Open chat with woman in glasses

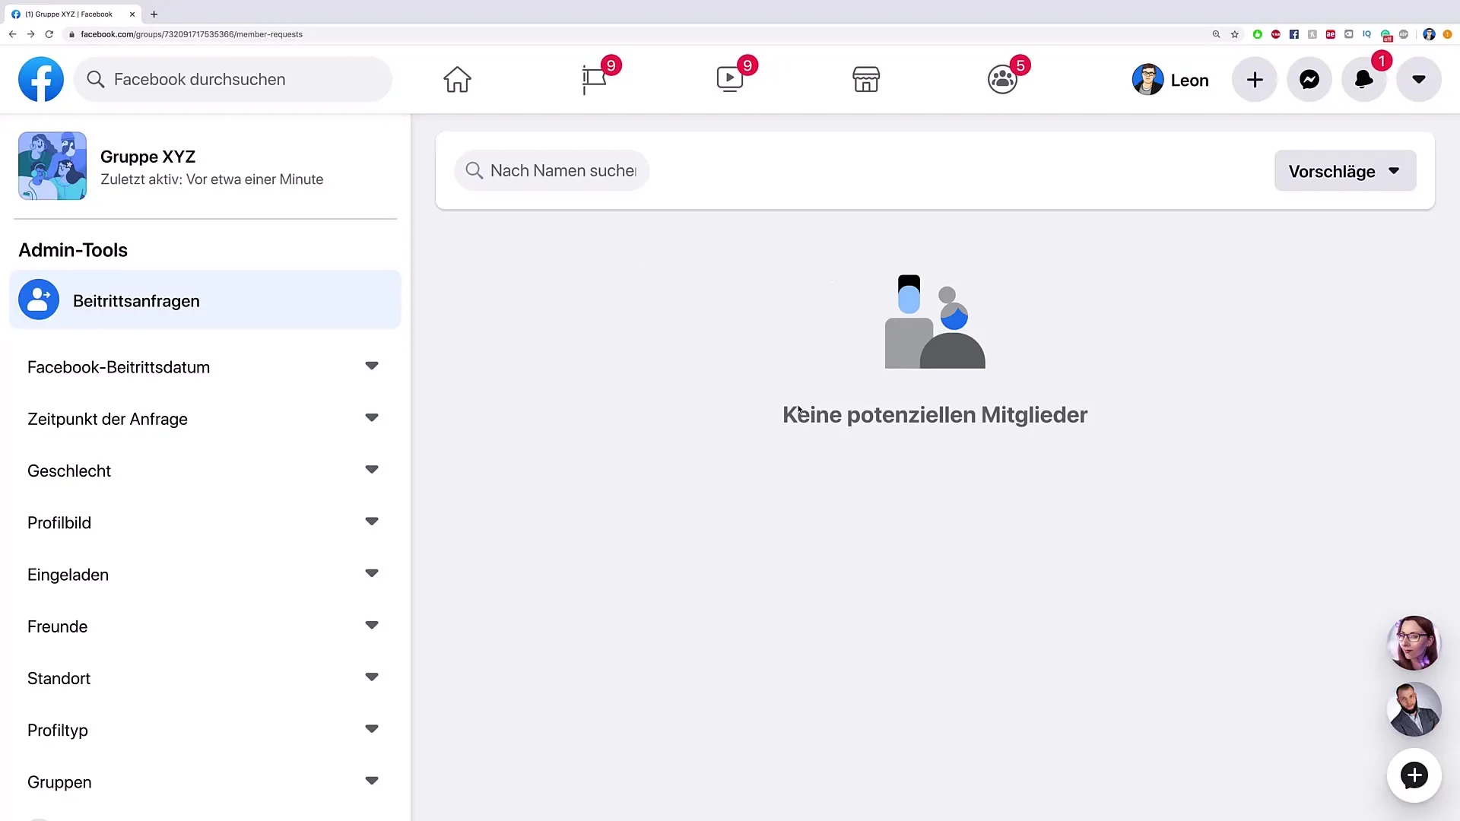(1414, 643)
